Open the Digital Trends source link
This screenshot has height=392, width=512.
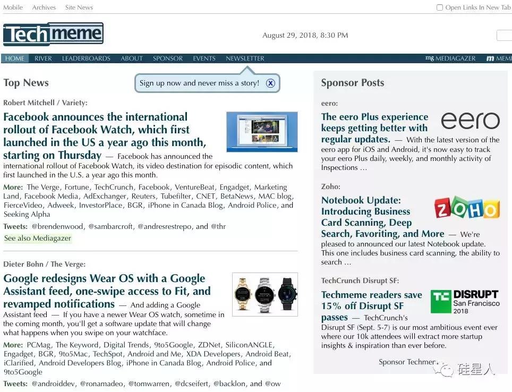(126, 345)
